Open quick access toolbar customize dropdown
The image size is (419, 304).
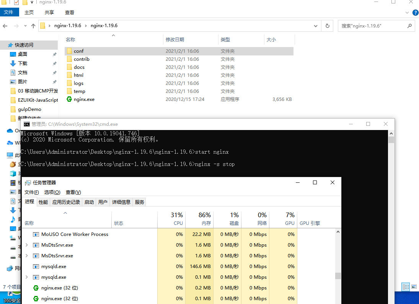pyautogui.click(x=32, y=2)
